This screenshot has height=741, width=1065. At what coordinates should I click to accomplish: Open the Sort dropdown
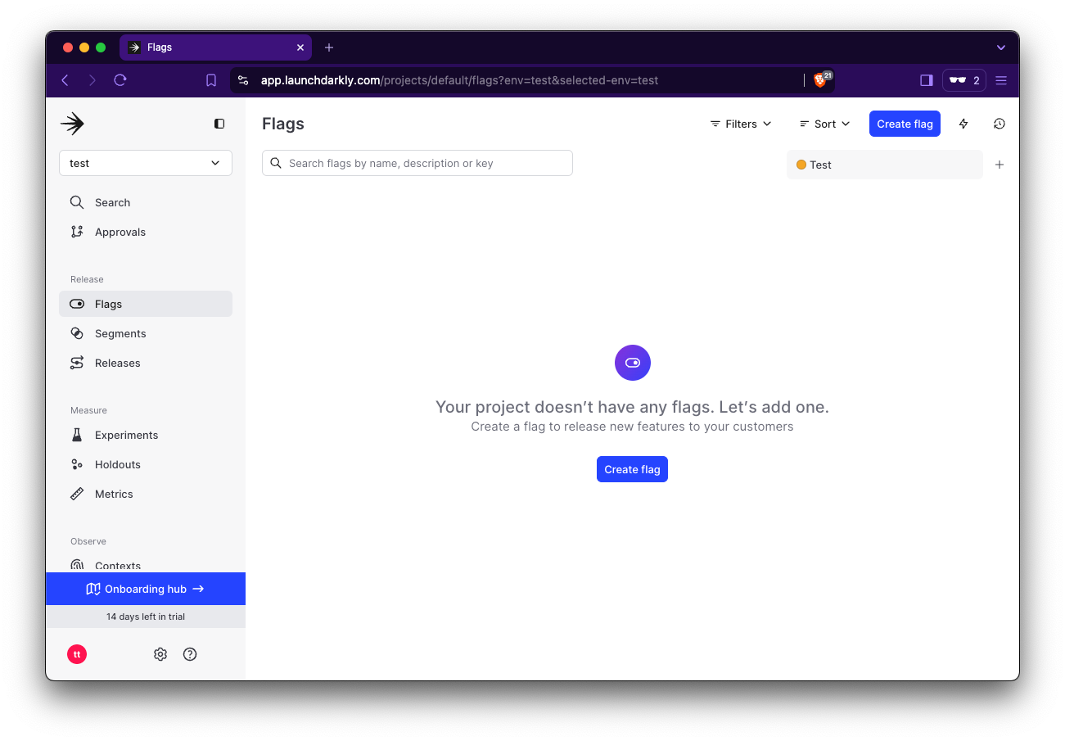coord(824,124)
